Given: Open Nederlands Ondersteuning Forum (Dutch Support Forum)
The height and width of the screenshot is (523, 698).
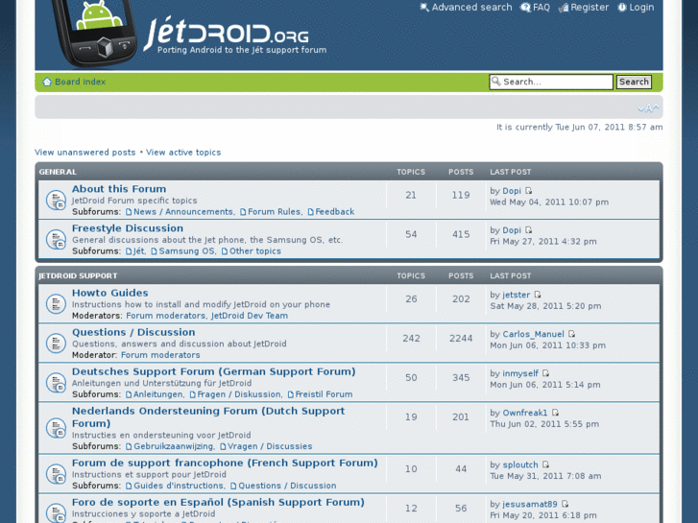Looking at the screenshot, I should click(208, 417).
